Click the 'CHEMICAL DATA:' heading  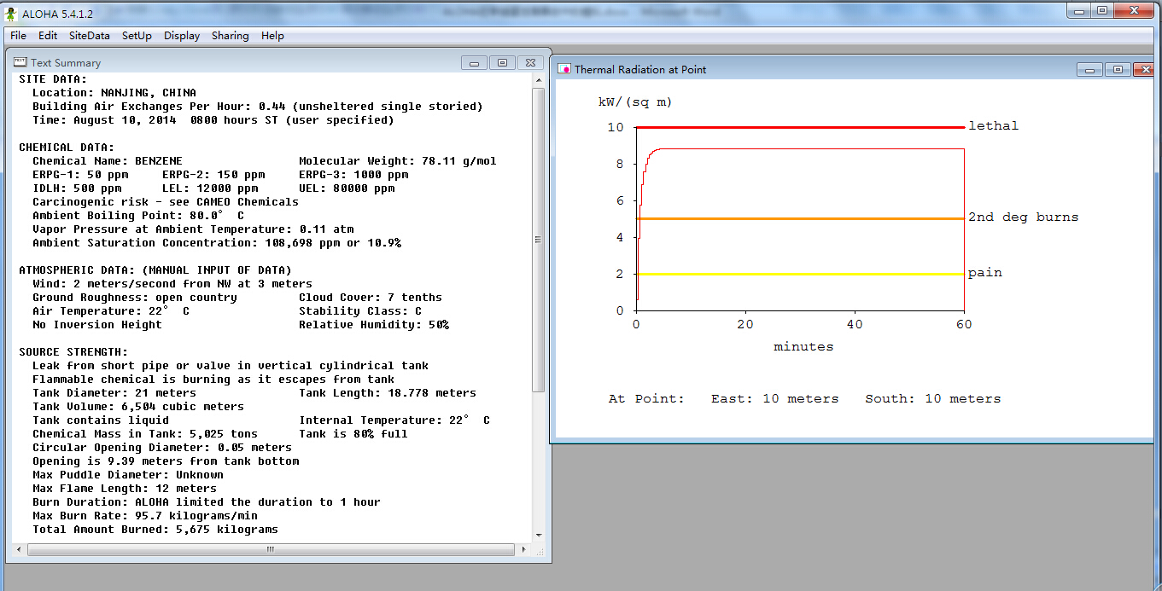click(67, 148)
